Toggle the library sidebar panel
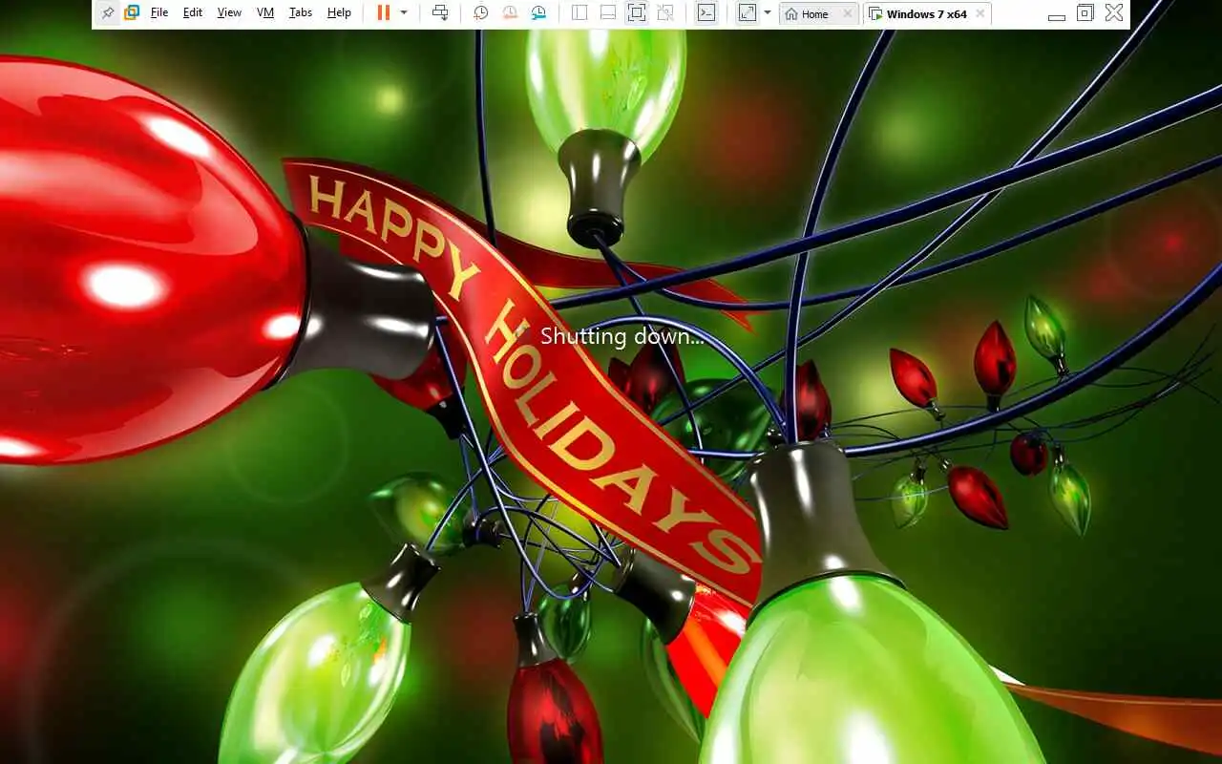The width and height of the screenshot is (1222, 764). tap(579, 13)
